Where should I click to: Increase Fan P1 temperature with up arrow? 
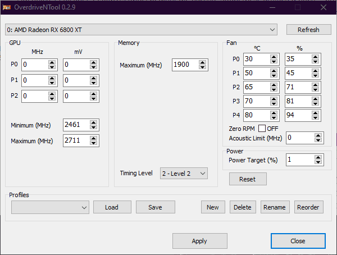point(274,71)
